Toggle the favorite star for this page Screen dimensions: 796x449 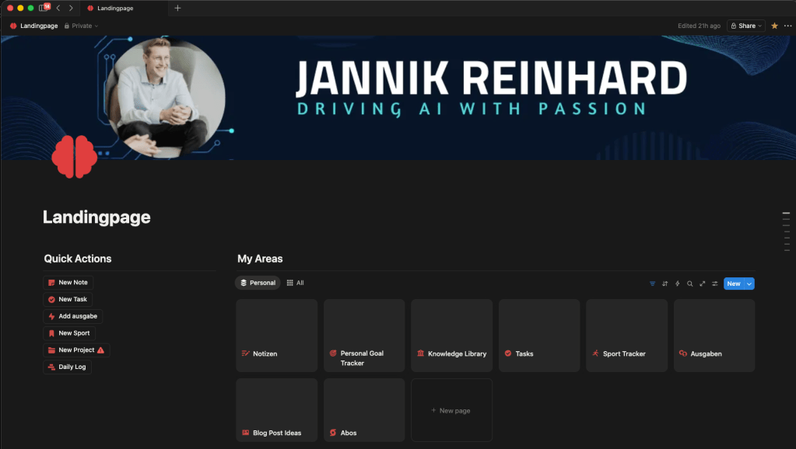(x=774, y=26)
